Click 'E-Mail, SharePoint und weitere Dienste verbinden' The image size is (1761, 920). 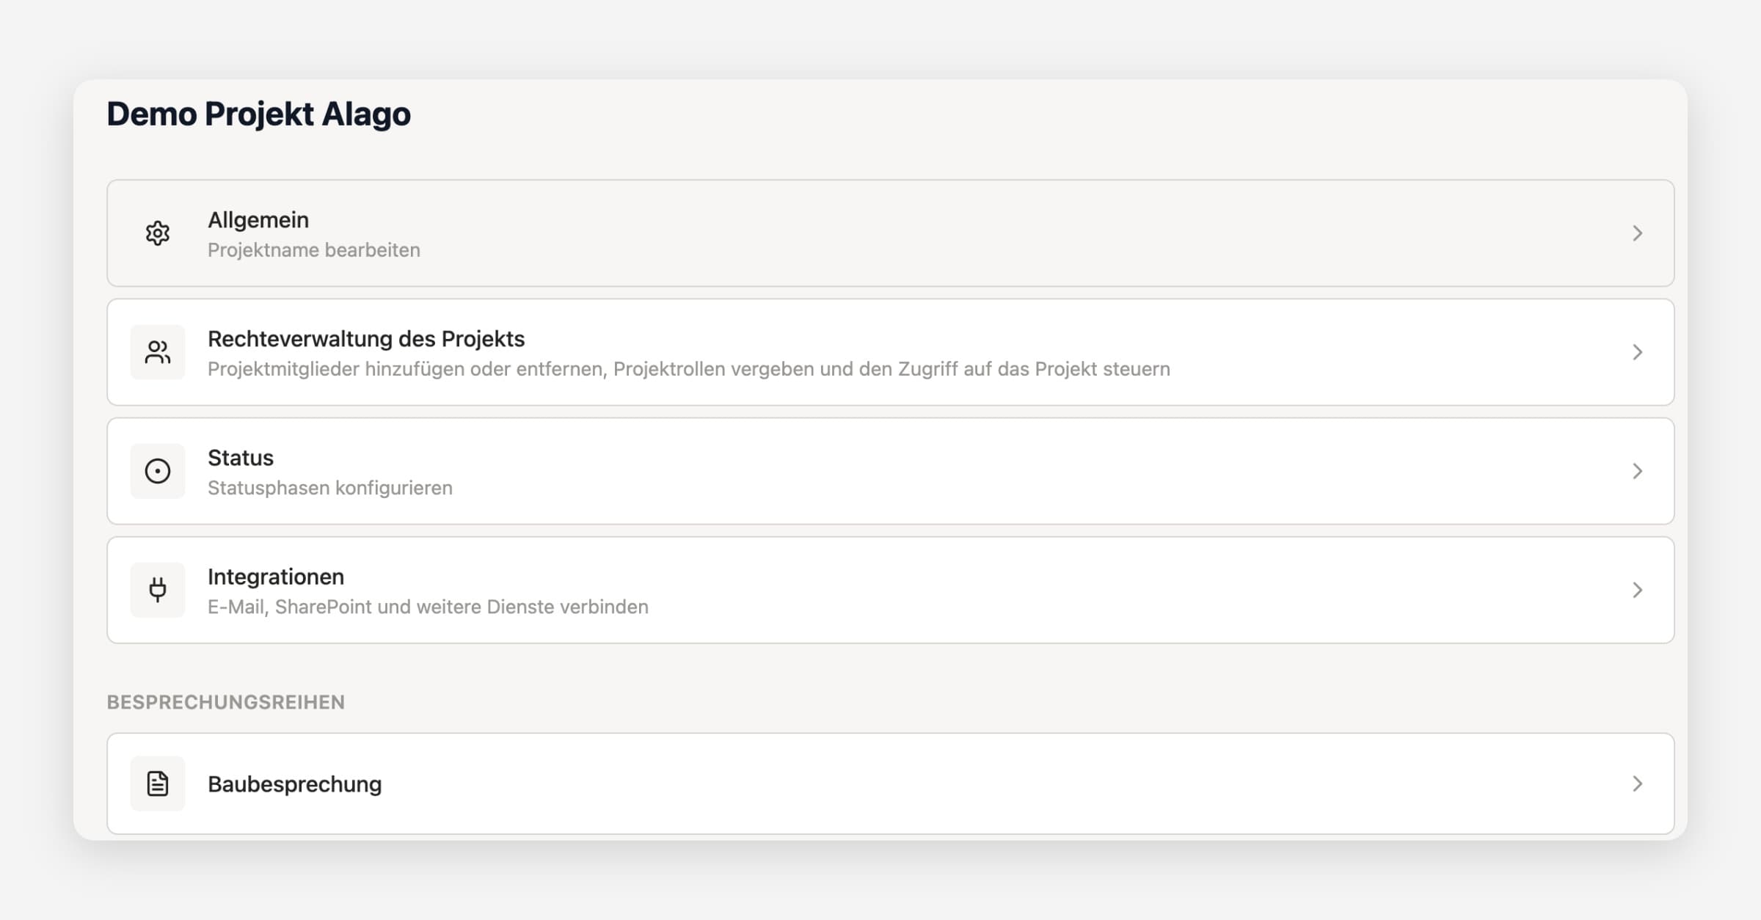click(428, 607)
